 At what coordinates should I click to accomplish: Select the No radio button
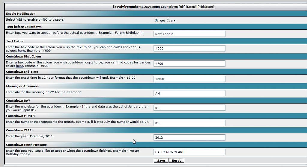tap(168, 20)
